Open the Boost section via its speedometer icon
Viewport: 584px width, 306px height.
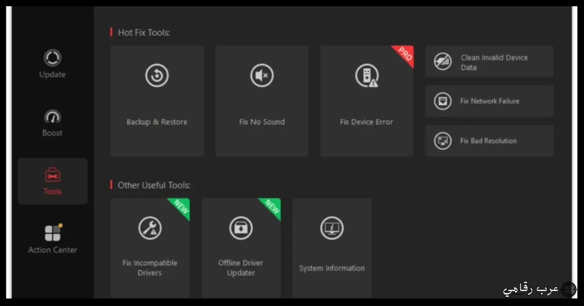click(x=52, y=115)
